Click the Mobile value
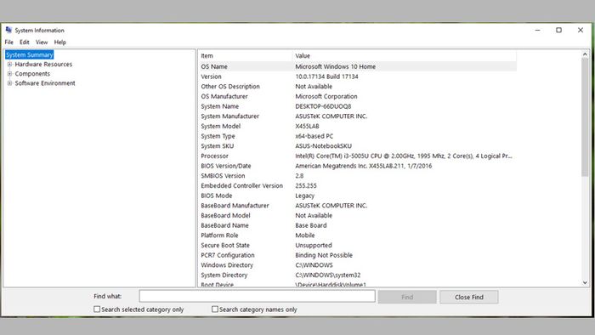Screen dimensions: 595x335 305,236
